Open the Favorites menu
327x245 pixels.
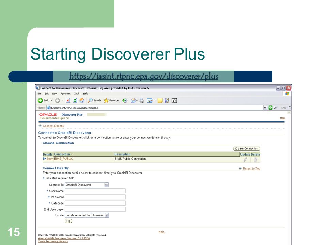(x=65, y=94)
